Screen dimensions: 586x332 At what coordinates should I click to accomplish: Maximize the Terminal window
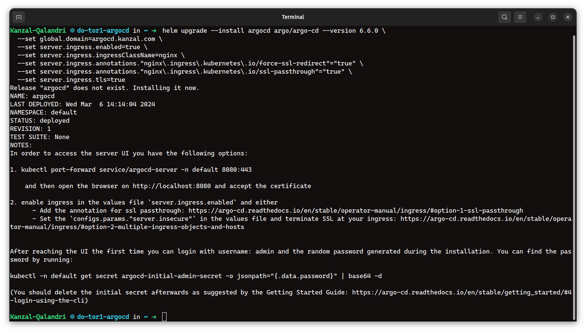[553, 17]
